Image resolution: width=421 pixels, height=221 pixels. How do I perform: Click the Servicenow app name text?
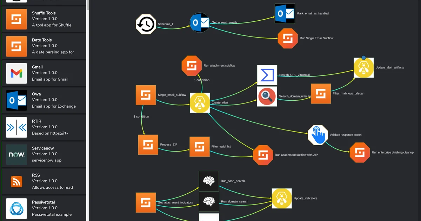click(x=43, y=148)
